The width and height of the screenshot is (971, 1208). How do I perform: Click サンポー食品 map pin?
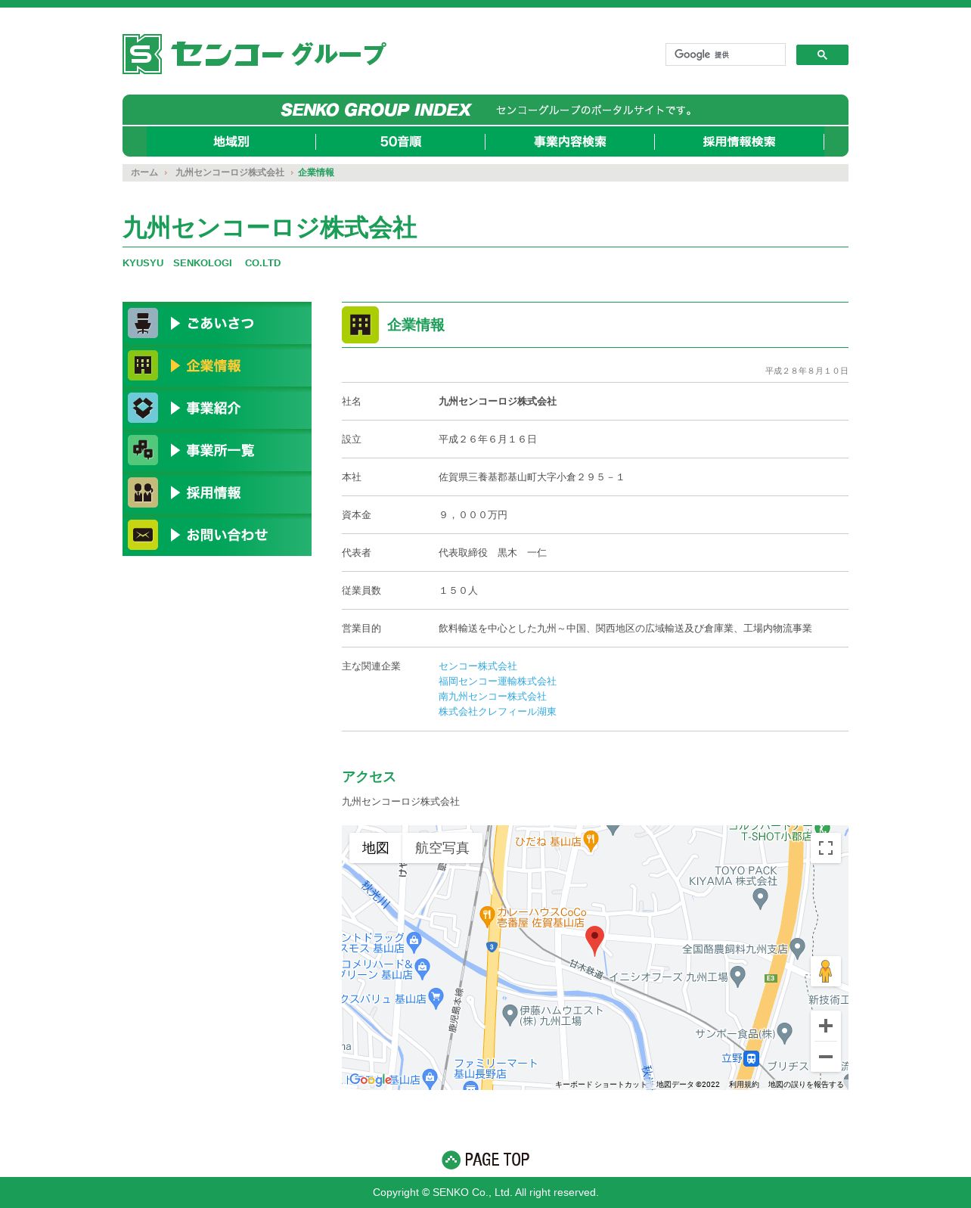click(x=785, y=1032)
